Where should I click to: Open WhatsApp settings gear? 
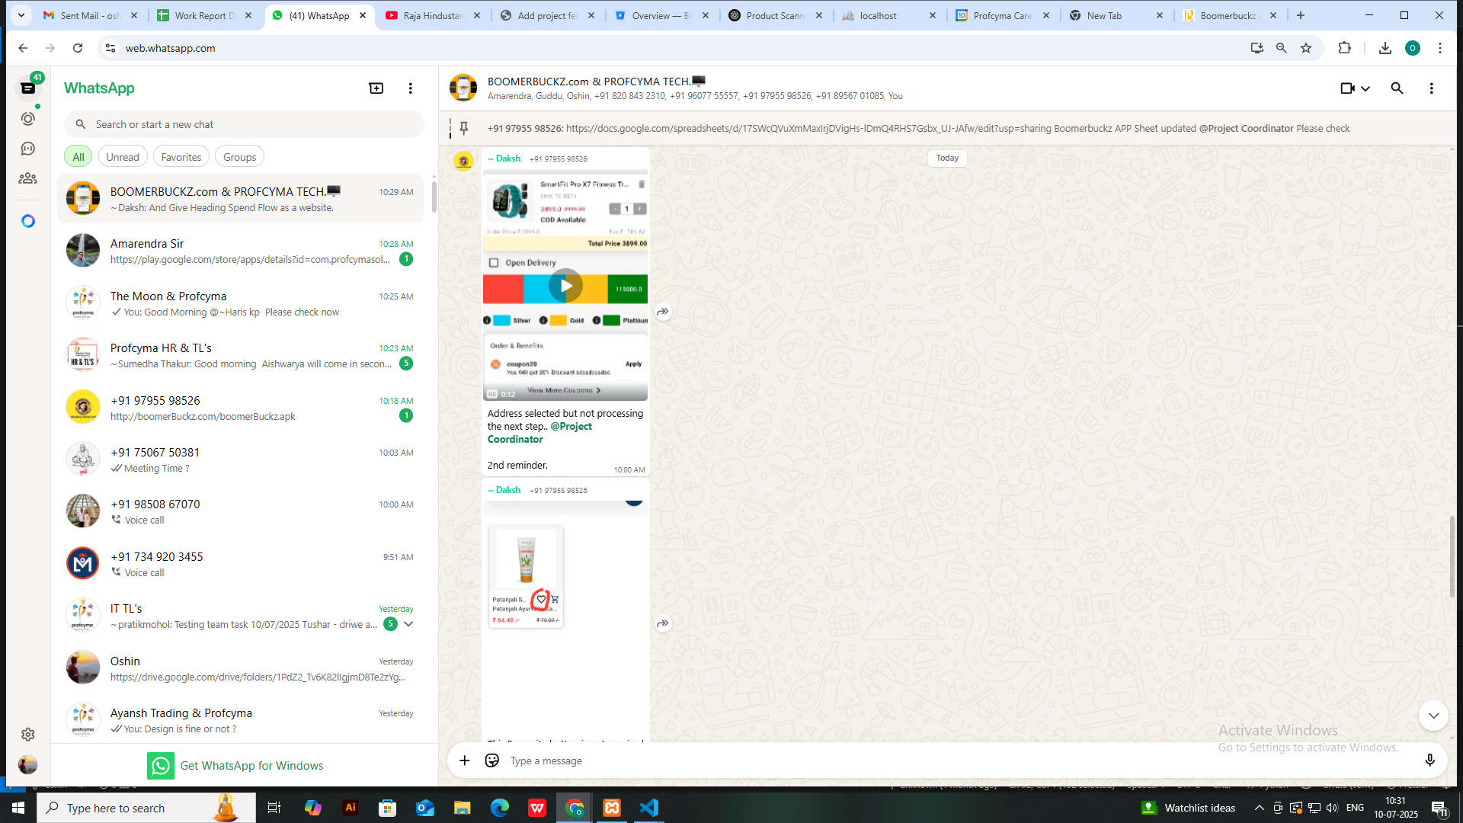point(28,735)
